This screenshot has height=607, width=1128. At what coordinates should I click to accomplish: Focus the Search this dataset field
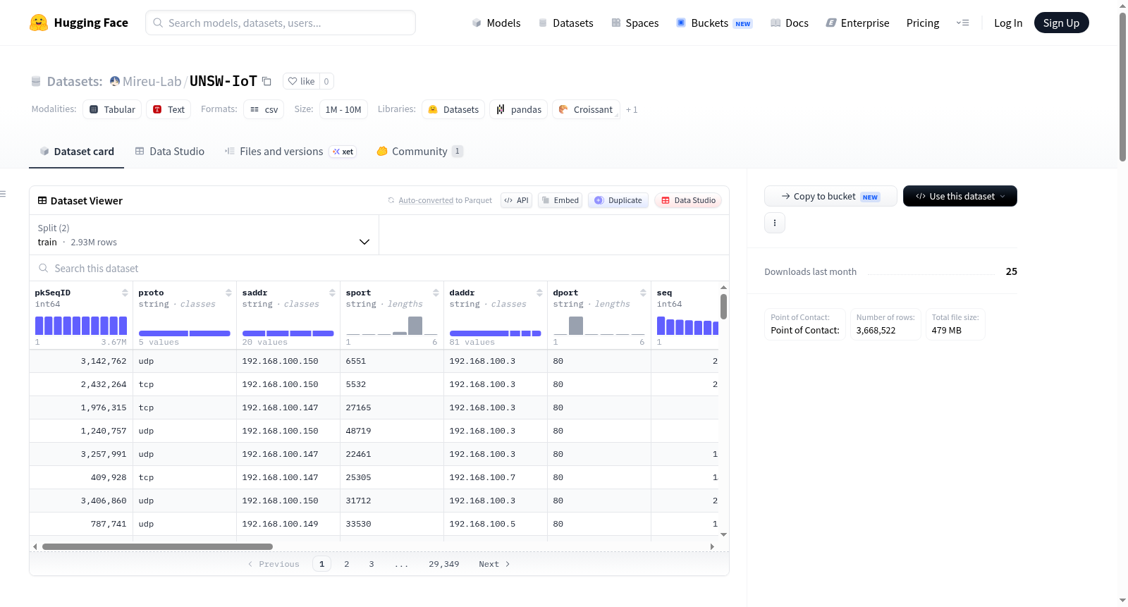click(x=379, y=268)
